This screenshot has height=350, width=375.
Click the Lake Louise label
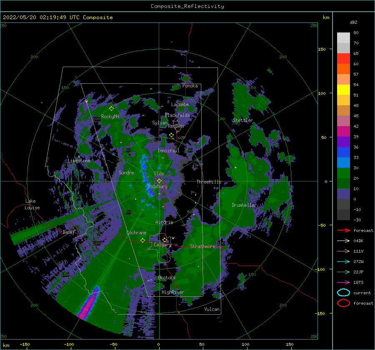tap(32, 204)
